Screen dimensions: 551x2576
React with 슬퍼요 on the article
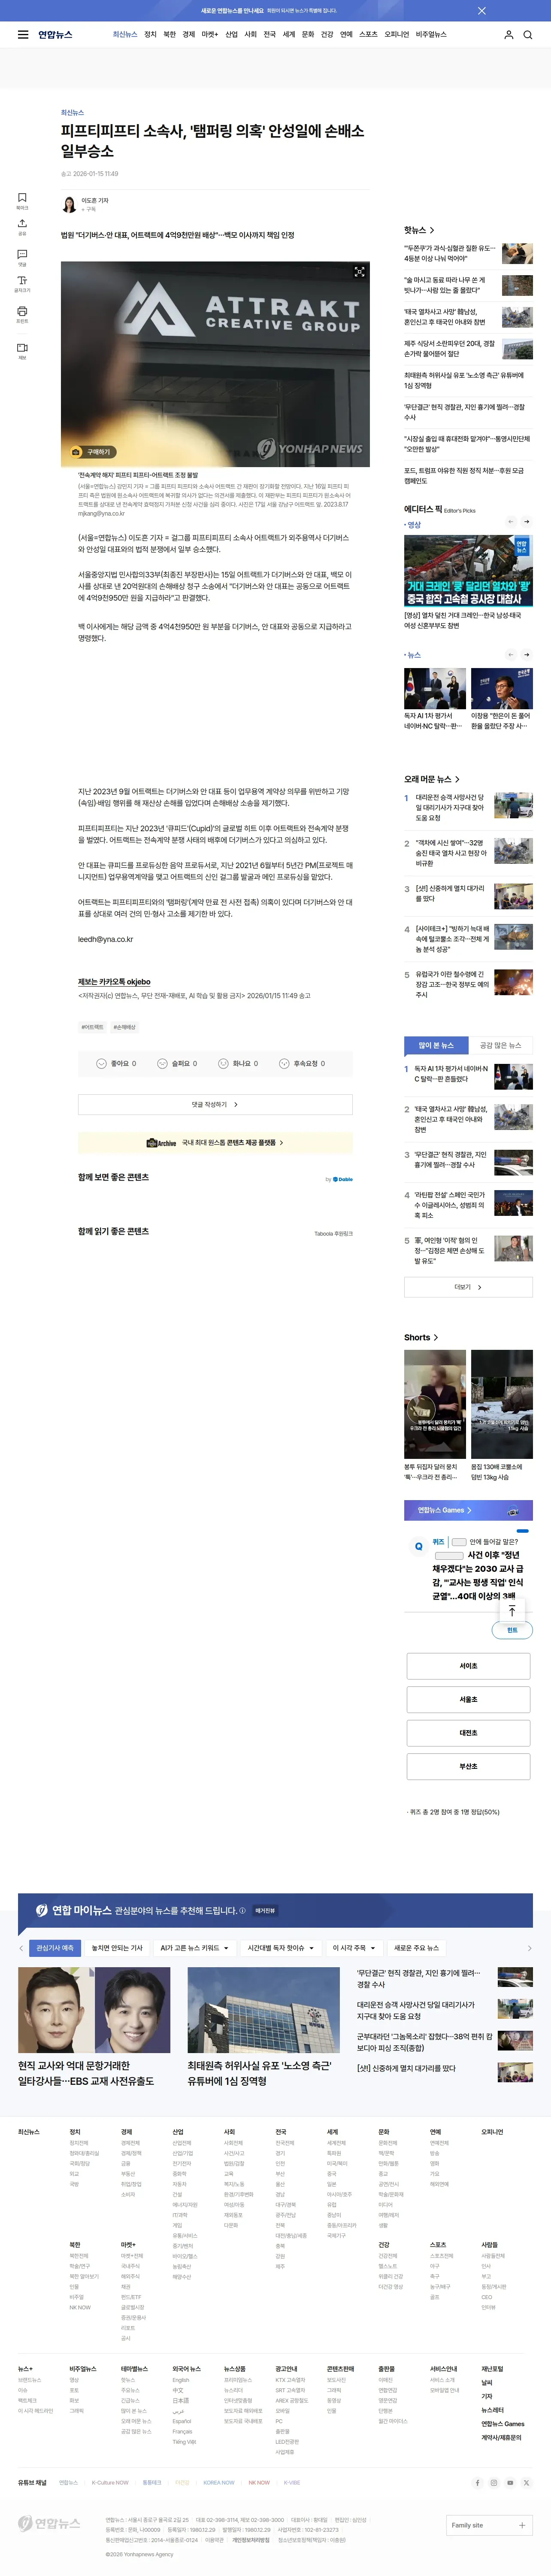(177, 1063)
